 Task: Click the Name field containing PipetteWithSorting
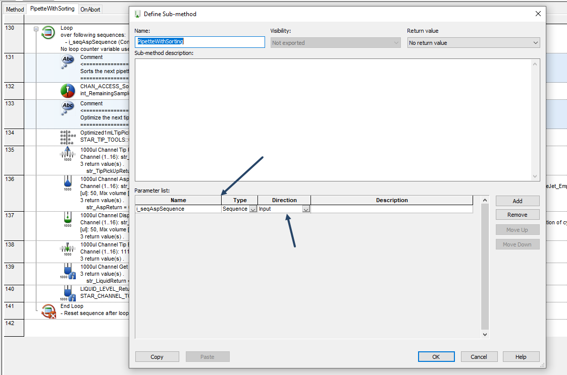pyautogui.click(x=199, y=42)
